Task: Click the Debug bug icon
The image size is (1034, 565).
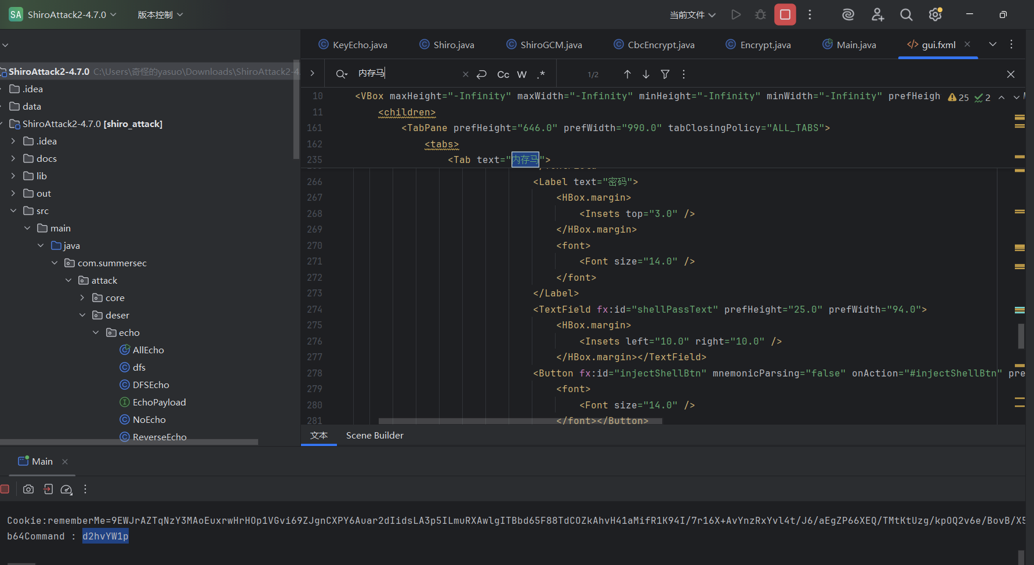Action: (760, 15)
